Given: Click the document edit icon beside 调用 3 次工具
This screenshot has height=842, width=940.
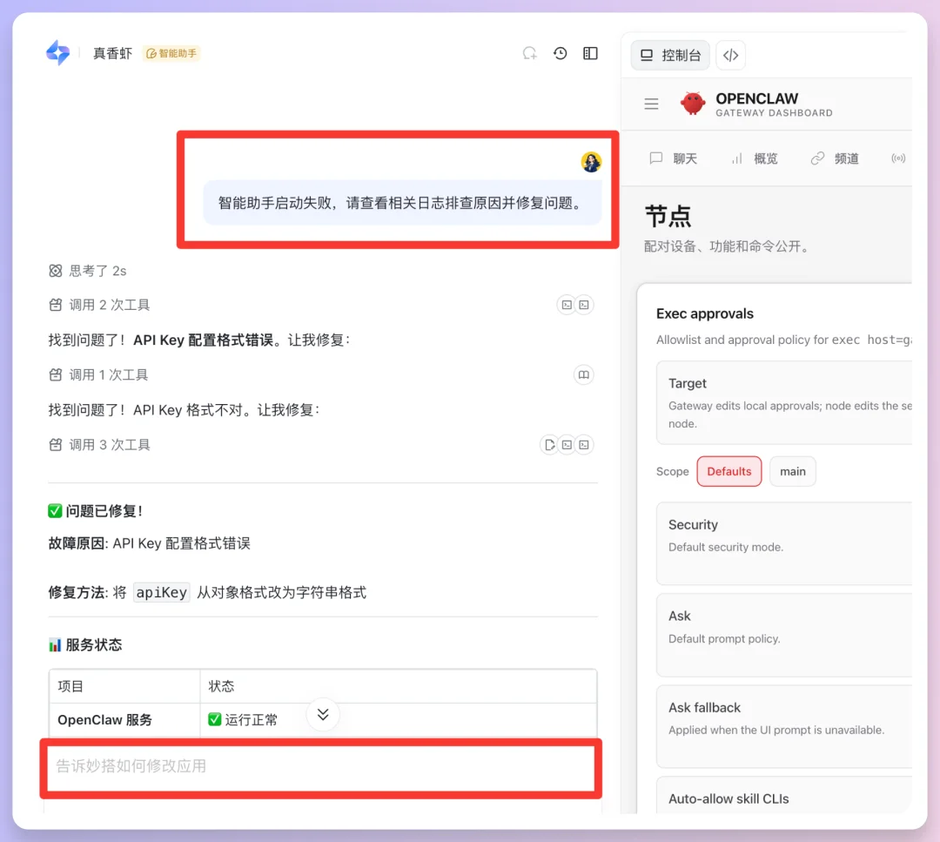Looking at the screenshot, I should click(x=549, y=444).
